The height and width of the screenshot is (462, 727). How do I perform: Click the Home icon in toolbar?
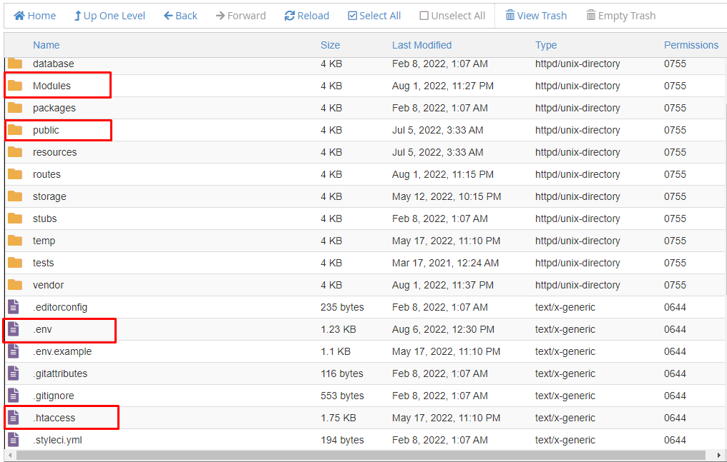[x=19, y=16]
